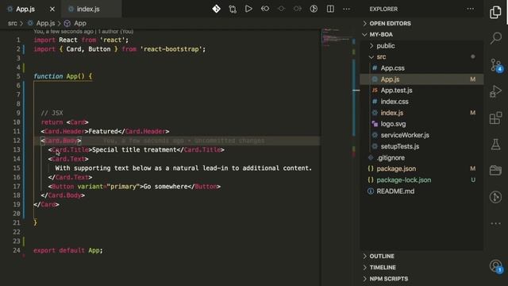508x286 pixels.
Task: Click the App symbol in the breadcrumb
Action: 80,23
